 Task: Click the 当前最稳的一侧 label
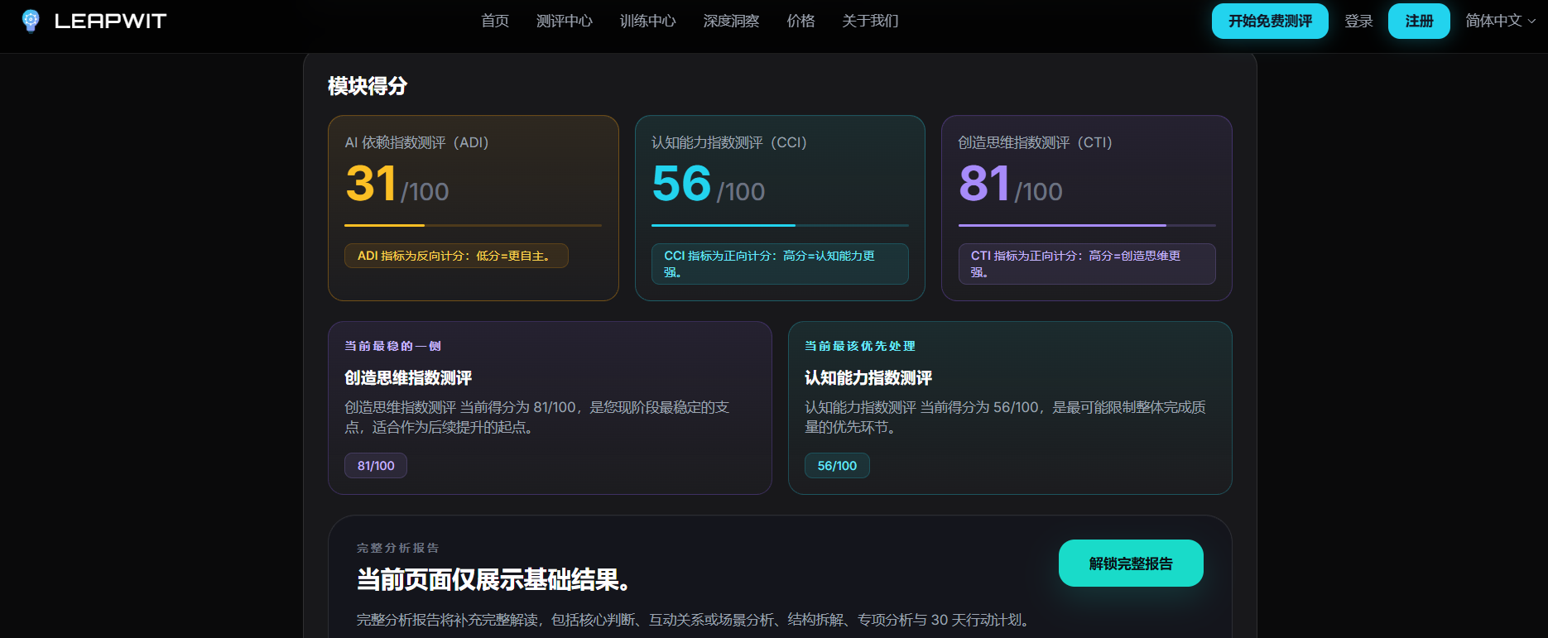pyautogui.click(x=393, y=346)
